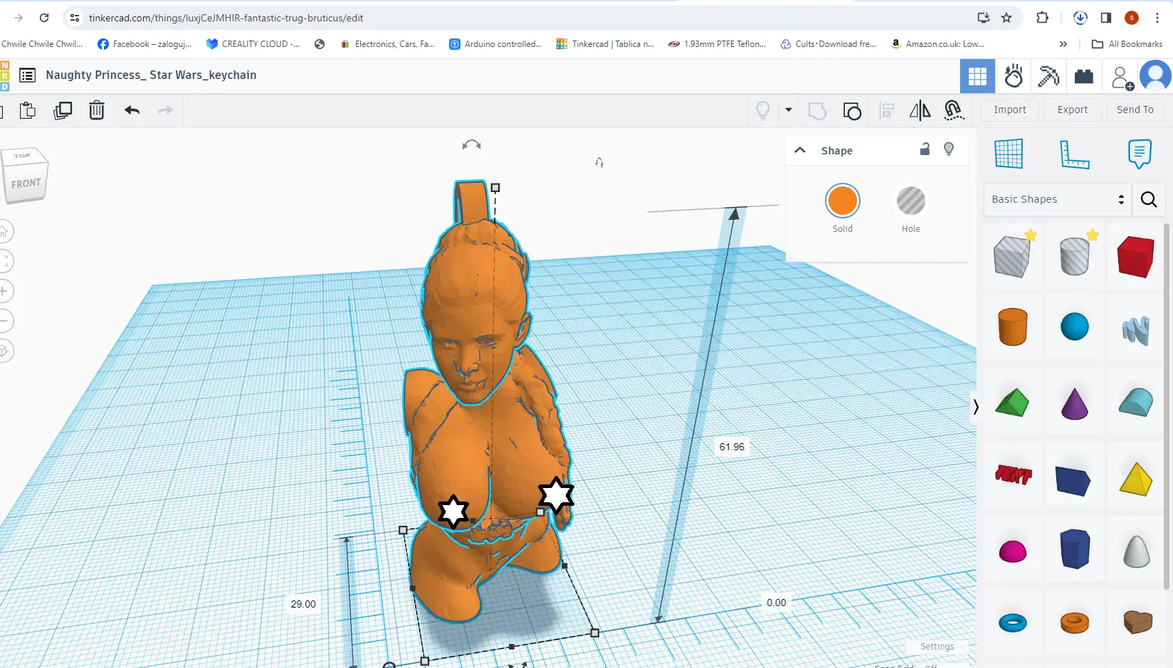Toggle the shape lock icon
The width and height of the screenshot is (1173, 668).
click(x=925, y=149)
